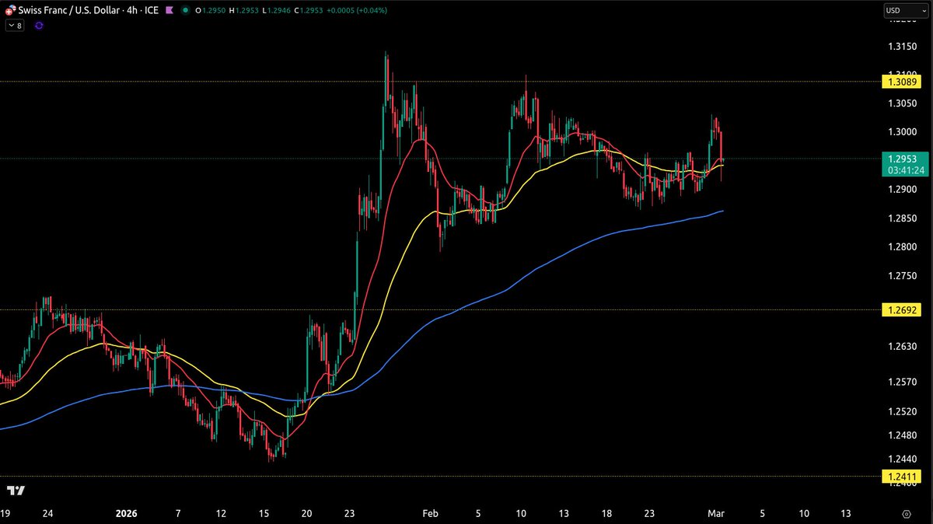Click the green current price label 1.2953

pyautogui.click(x=901, y=158)
